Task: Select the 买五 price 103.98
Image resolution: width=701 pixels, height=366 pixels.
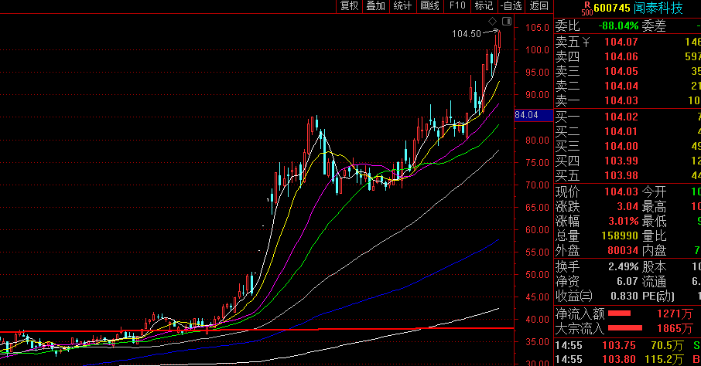Action: coord(621,176)
